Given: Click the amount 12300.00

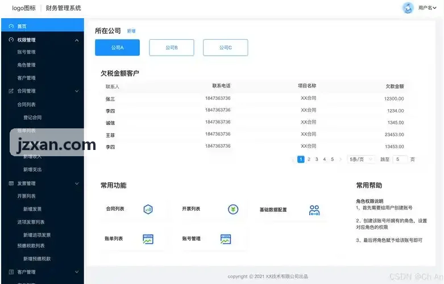Looking at the screenshot, I should [x=394, y=99].
